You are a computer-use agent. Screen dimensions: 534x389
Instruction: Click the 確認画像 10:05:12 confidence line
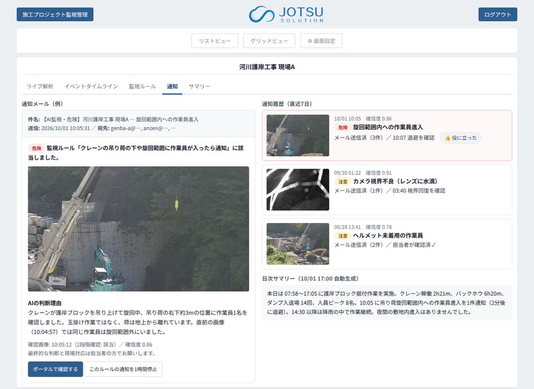(x=90, y=344)
